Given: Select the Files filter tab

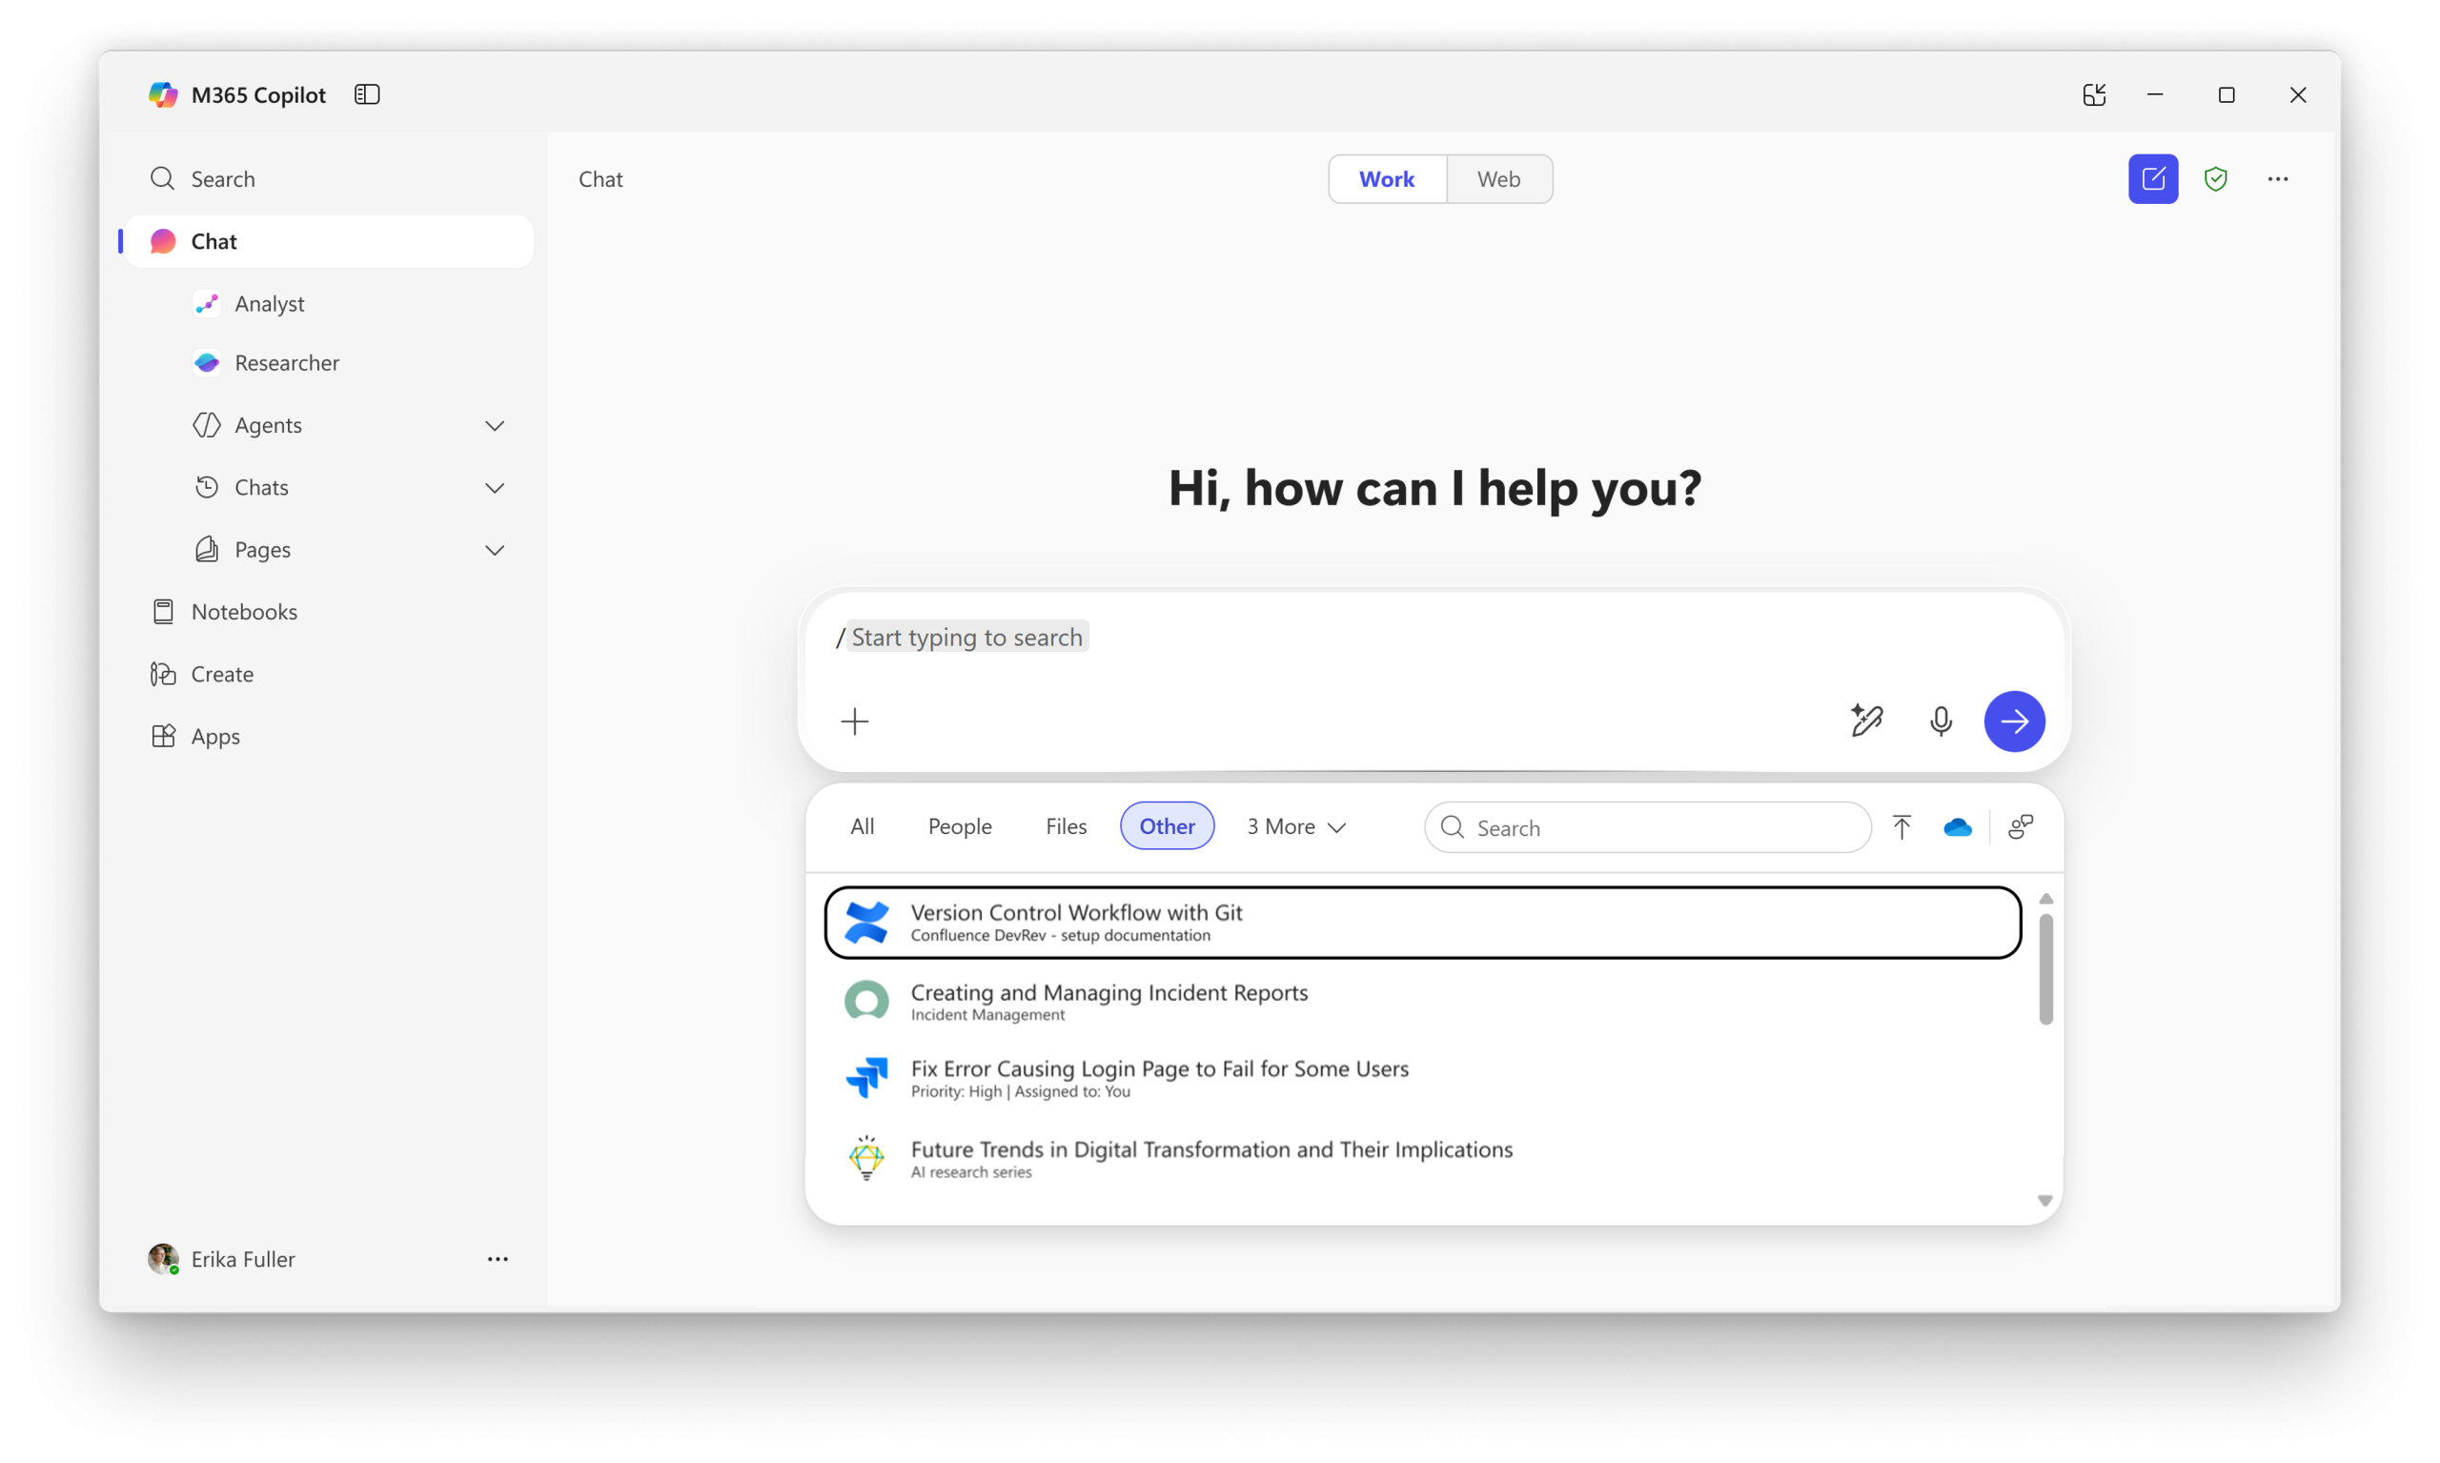Looking at the screenshot, I should [x=1066, y=826].
